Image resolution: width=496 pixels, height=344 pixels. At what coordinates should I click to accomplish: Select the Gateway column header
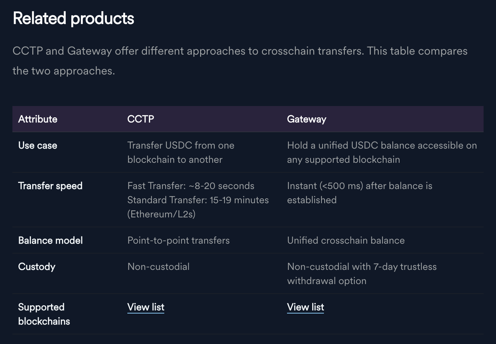pos(307,119)
